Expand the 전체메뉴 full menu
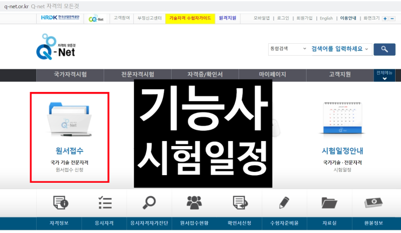The image size is (401, 233). (384, 75)
